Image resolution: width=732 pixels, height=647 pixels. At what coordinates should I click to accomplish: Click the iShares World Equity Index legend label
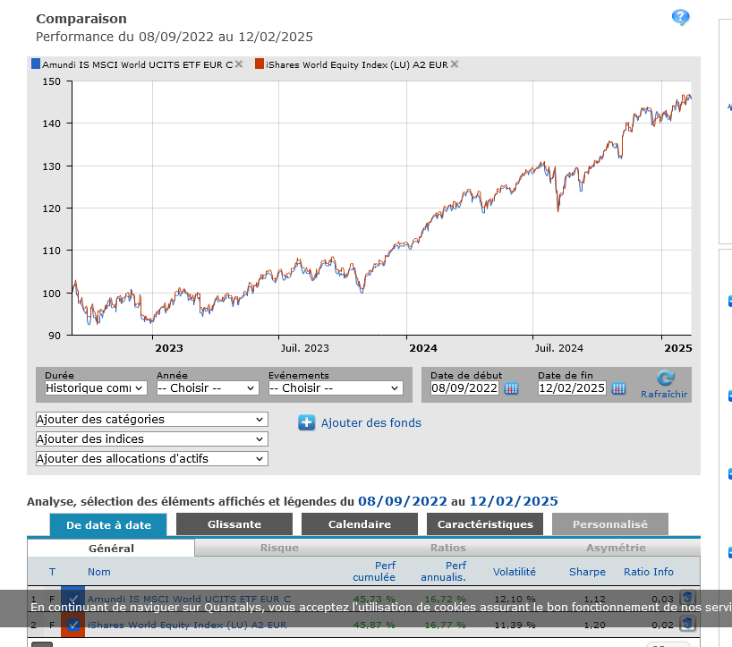tap(357, 65)
